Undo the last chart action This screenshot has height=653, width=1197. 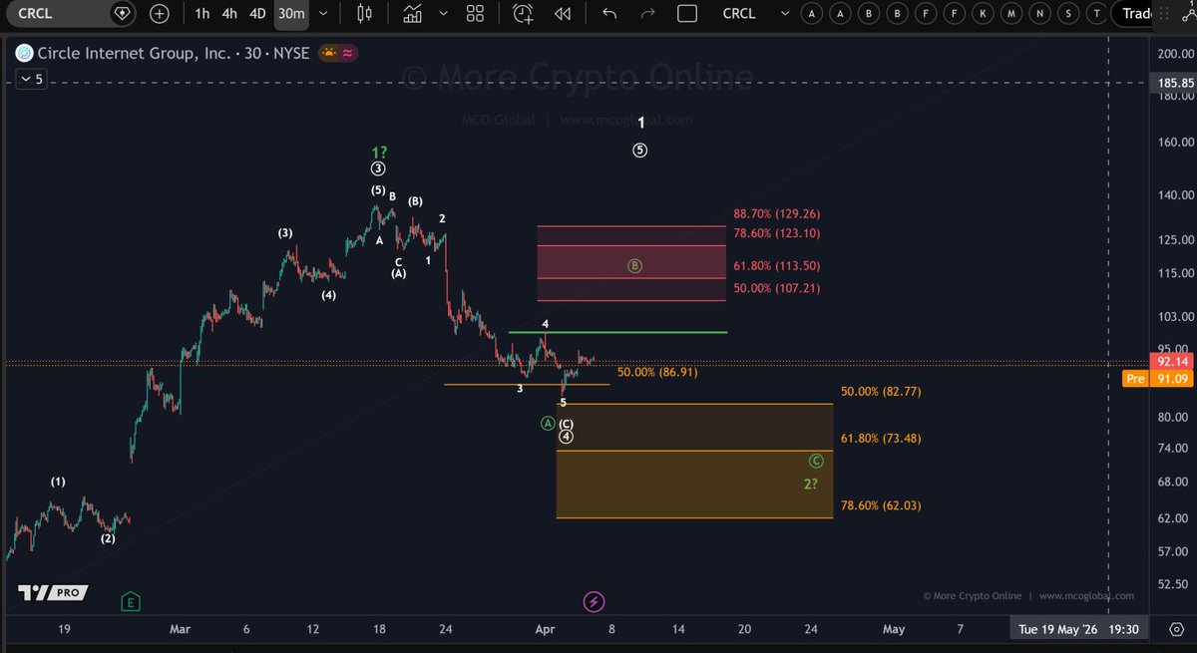coord(609,14)
